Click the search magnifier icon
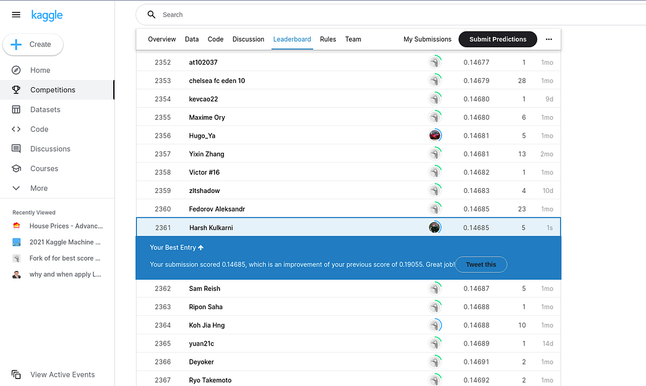Screen dimensions: 646x386 151,15
